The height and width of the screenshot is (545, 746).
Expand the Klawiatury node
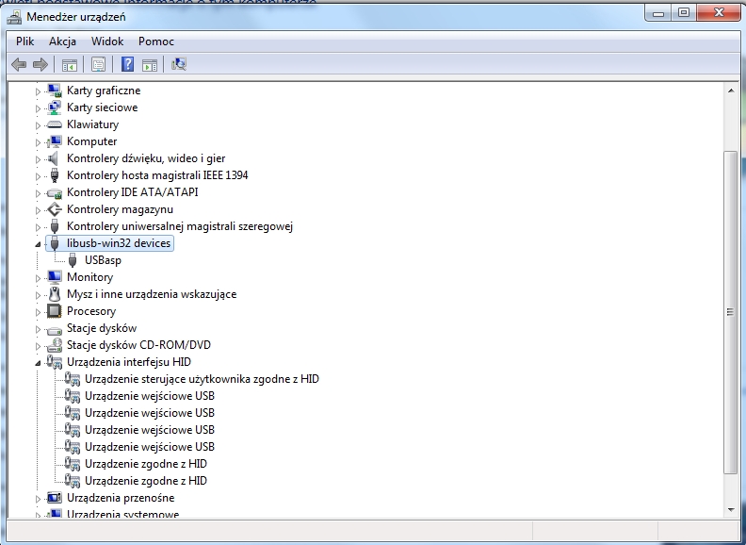point(38,125)
